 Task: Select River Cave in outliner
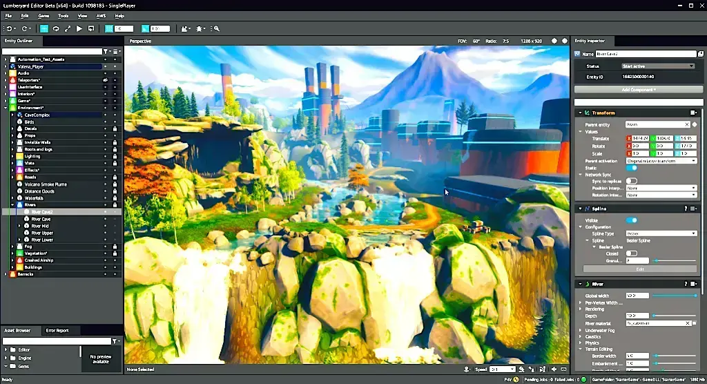pyautogui.click(x=41, y=219)
